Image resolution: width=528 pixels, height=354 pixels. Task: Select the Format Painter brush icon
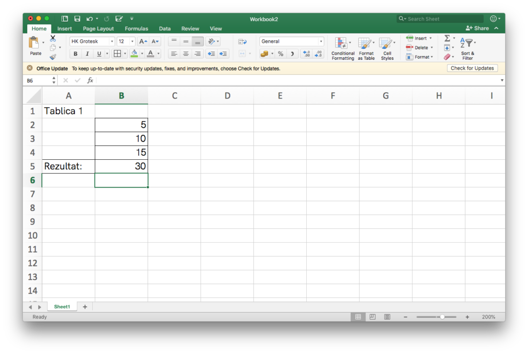point(53,57)
